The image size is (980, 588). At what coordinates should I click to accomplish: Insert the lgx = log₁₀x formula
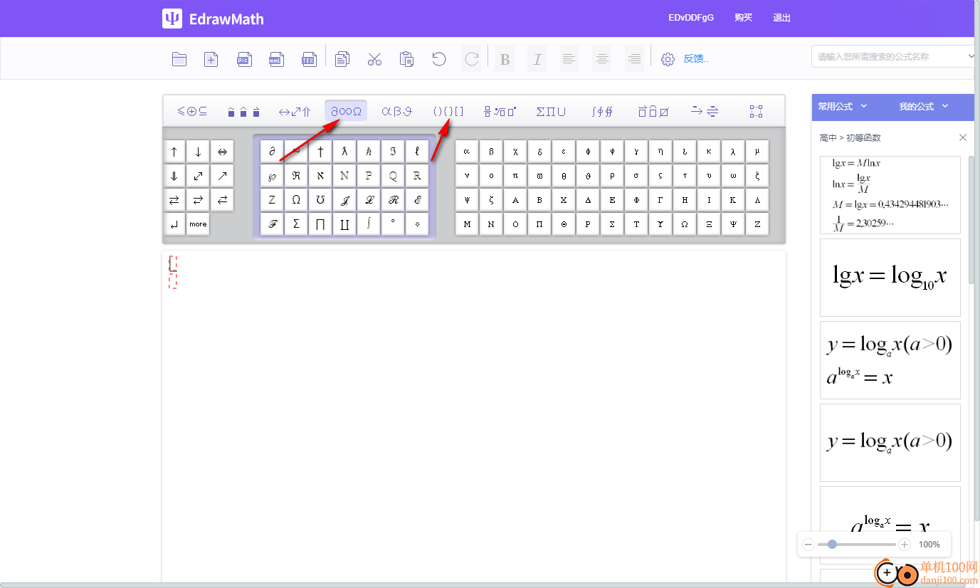pos(890,277)
